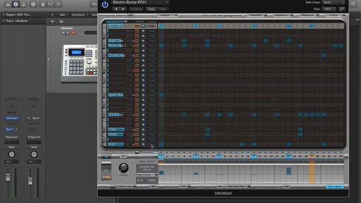Click the second channel strip volume fader
Screen dimensions: 361x203
point(30,181)
